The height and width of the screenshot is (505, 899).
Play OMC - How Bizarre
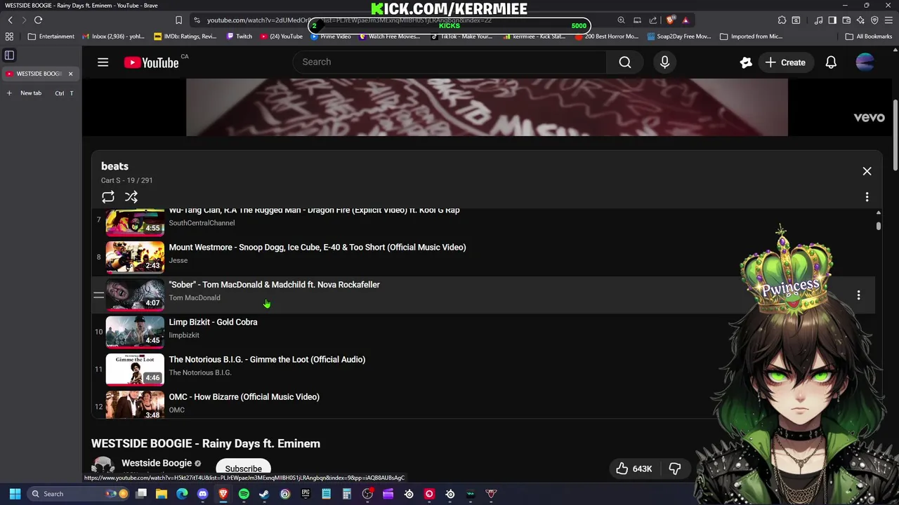click(244, 397)
